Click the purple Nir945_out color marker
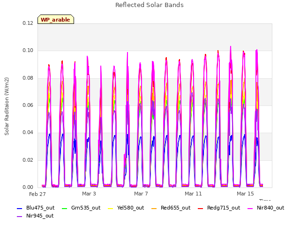 [x=20, y=217]
